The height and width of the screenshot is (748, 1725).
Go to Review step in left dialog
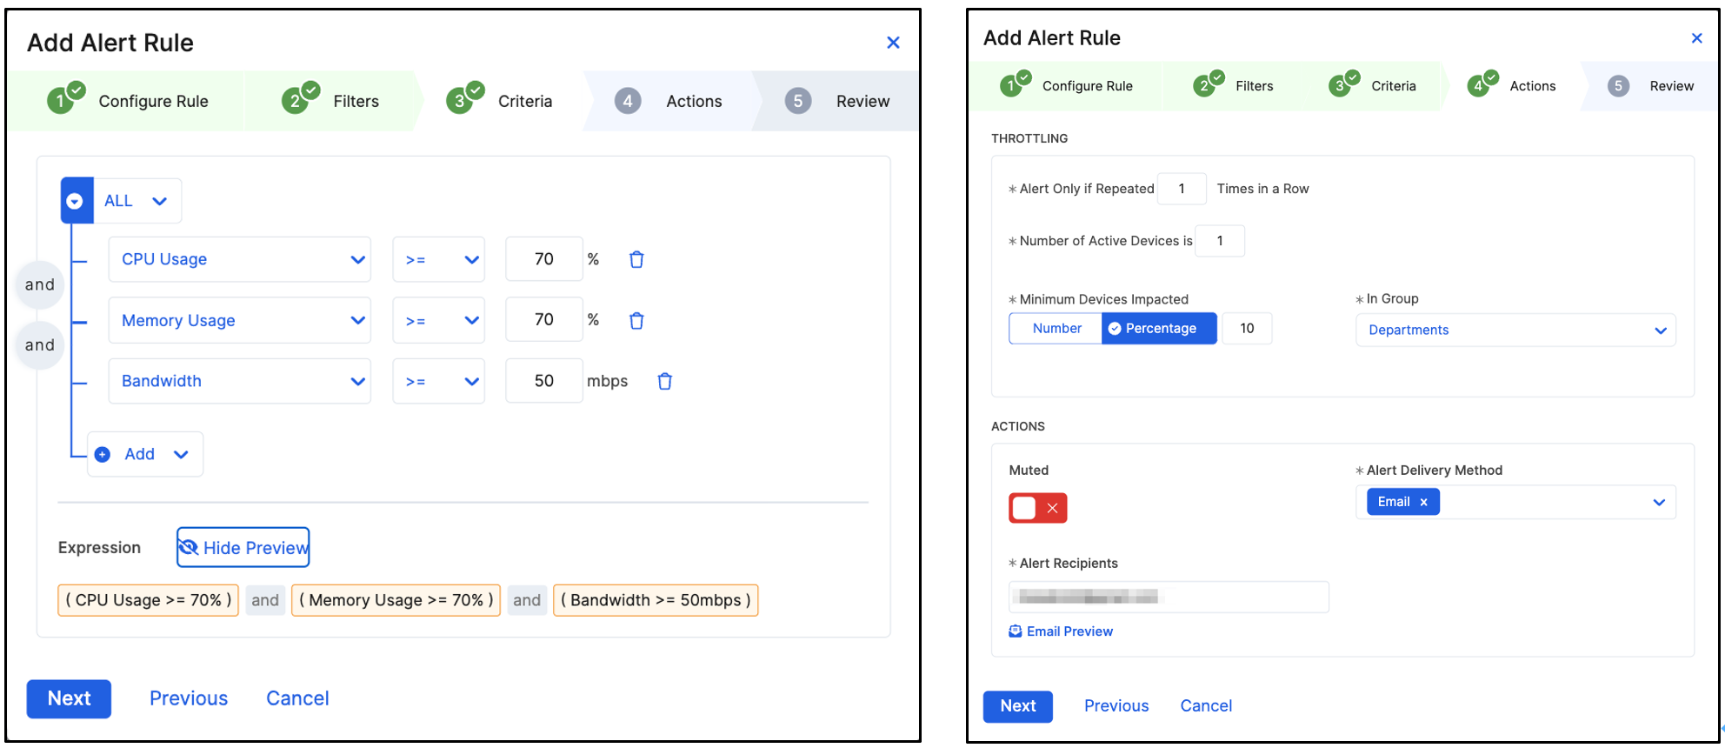[837, 101]
